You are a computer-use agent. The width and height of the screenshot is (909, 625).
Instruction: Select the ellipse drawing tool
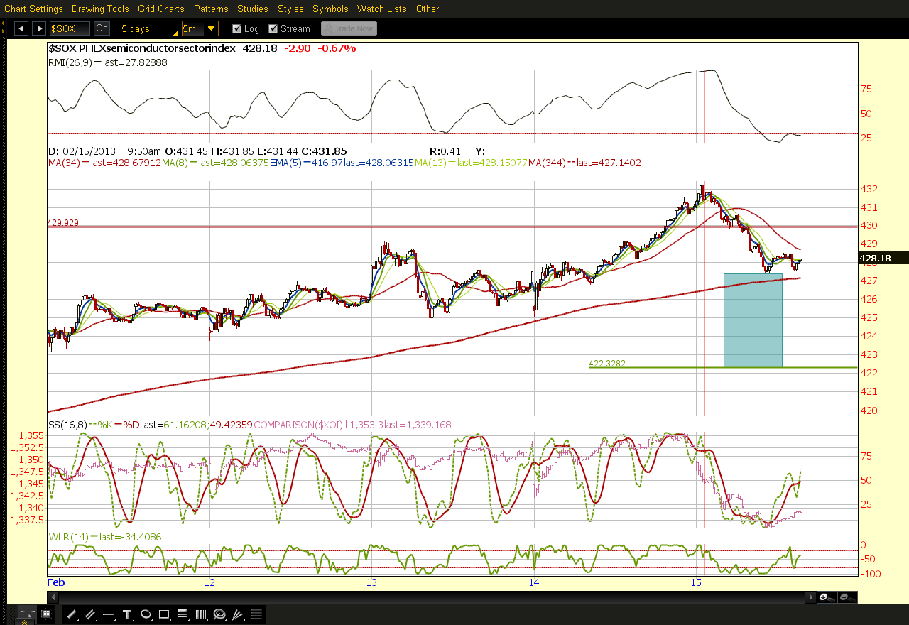point(146,614)
